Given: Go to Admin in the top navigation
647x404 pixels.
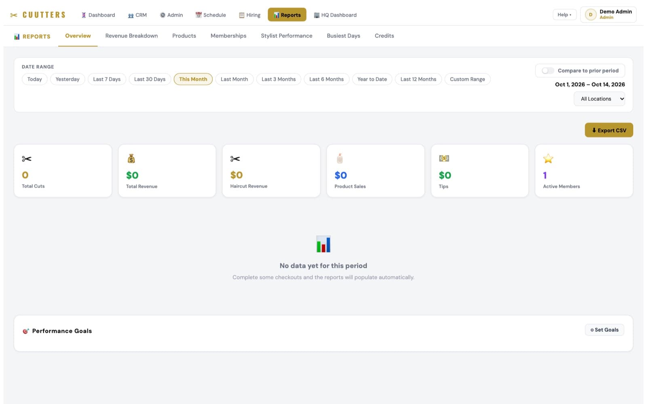Looking at the screenshot, I should click(x=171, y=15).
